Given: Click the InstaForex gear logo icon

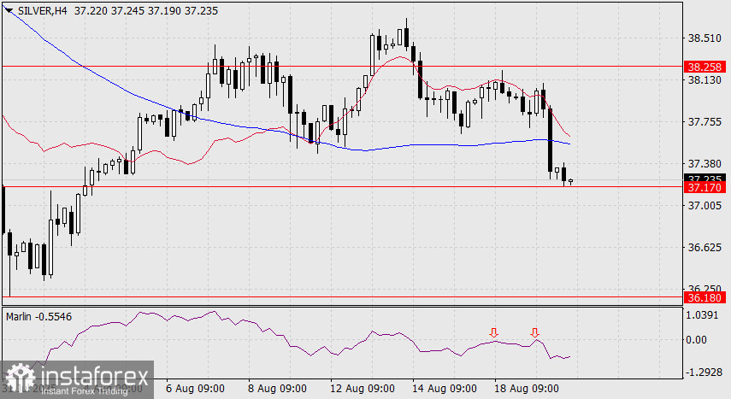Looking at the screenshot, I should (20, 378).
